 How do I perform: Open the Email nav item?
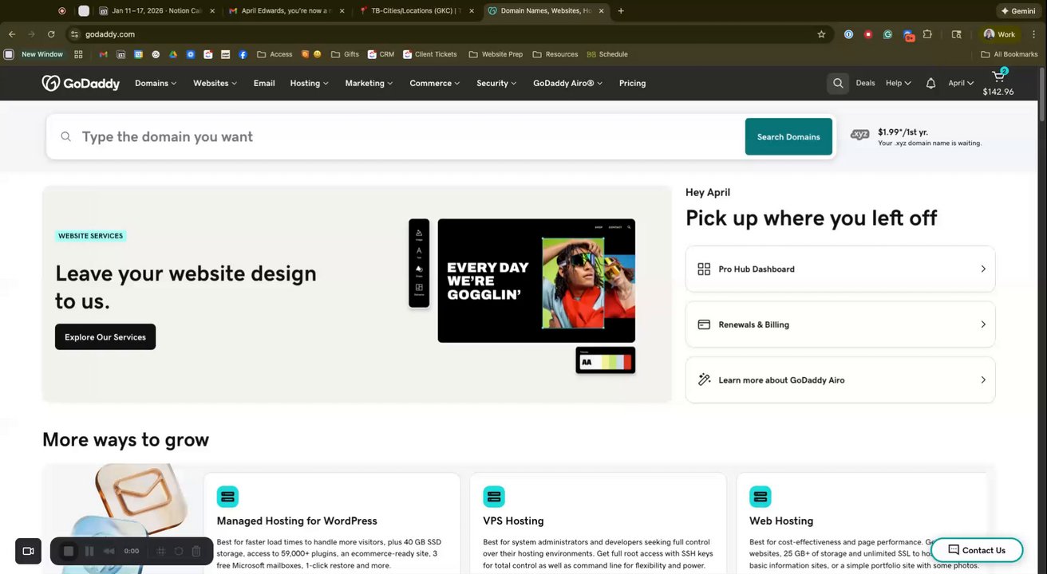[x=264, y=83]
